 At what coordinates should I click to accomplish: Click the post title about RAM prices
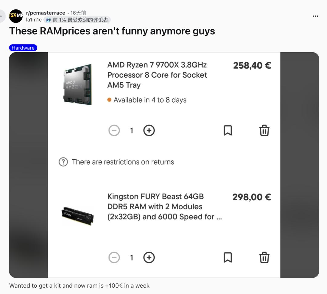[x=112, y=31]
